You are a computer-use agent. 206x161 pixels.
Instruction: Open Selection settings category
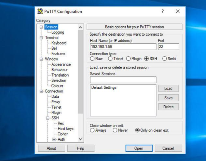[x=59, y=80]
